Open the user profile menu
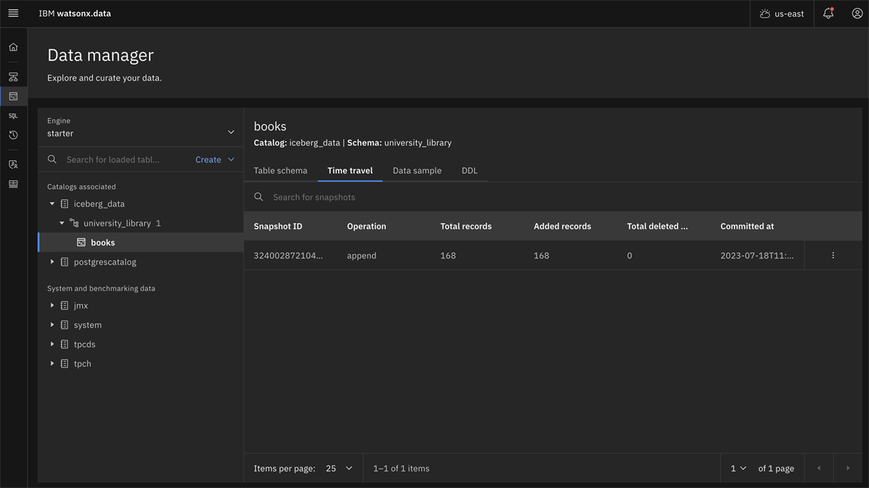869x488 pixels. [x=857, y=14]
